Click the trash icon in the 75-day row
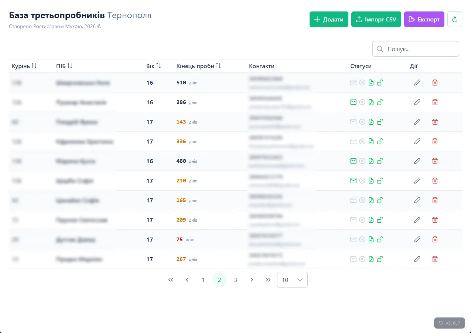This screenshot has height=333, width=471. pos(435,239)
